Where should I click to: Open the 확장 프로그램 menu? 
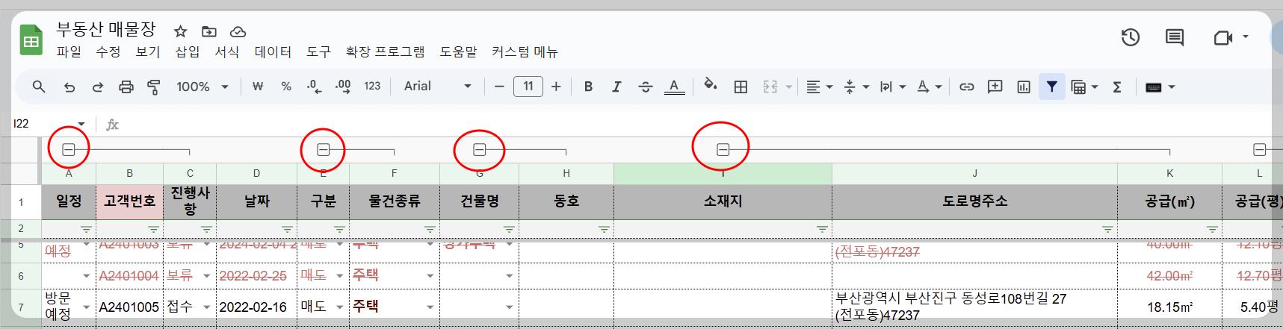tap(385, 51)
